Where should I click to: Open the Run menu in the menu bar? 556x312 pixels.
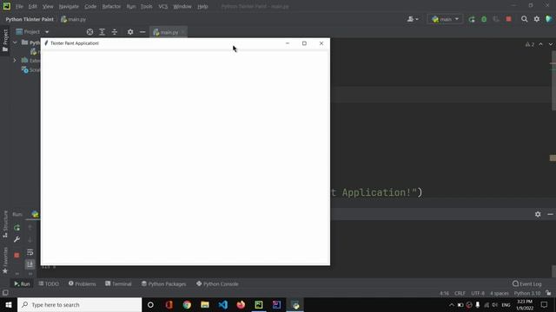[131, 6]
